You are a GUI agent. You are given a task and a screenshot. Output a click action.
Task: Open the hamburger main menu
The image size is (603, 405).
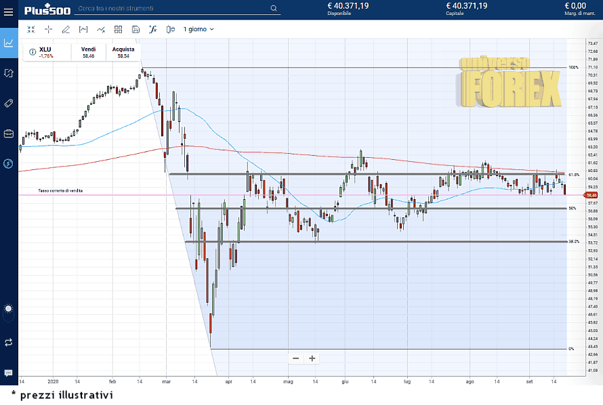[9, 9]
